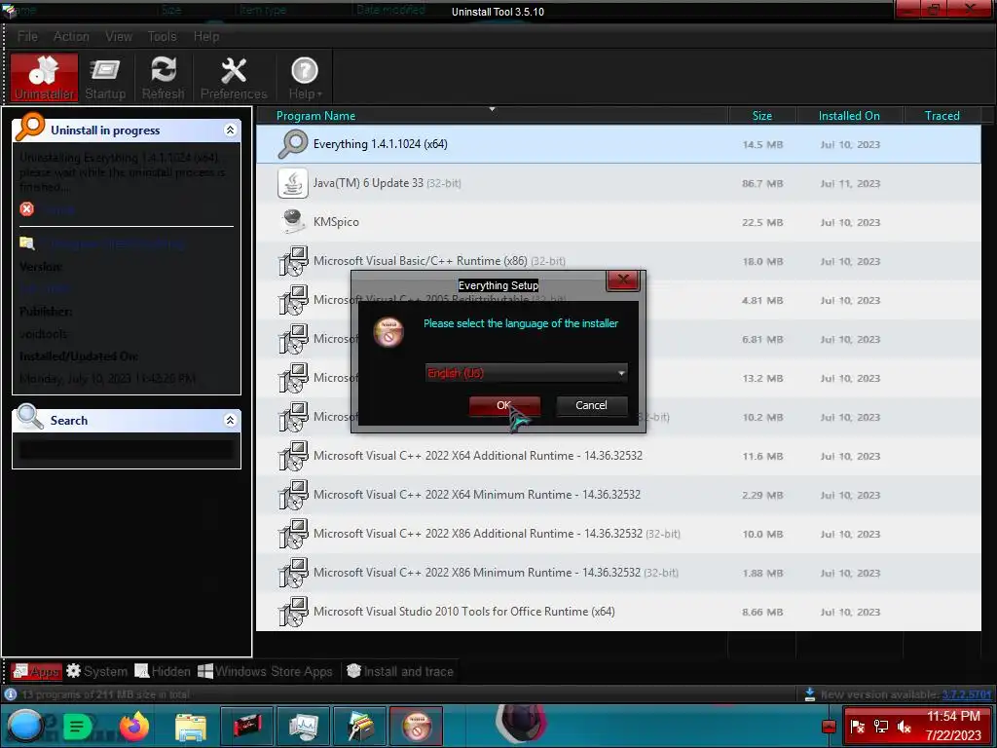Switch to Everything Setup taskbar button
Screen dimensions: 997x748
point(417,726)
